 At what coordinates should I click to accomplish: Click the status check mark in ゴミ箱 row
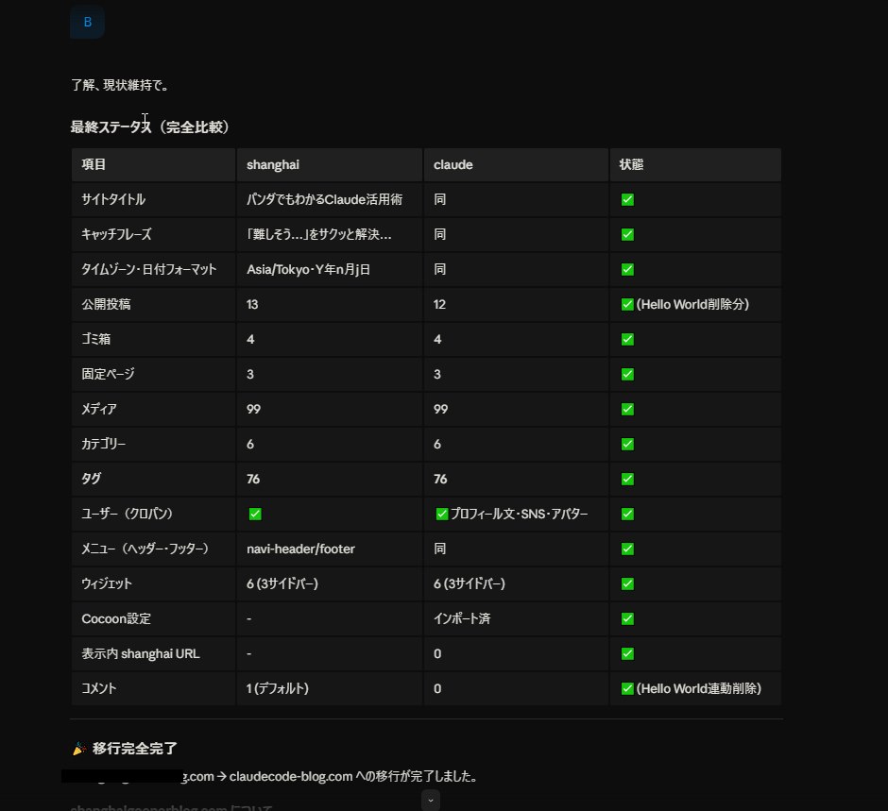[627, 339]
